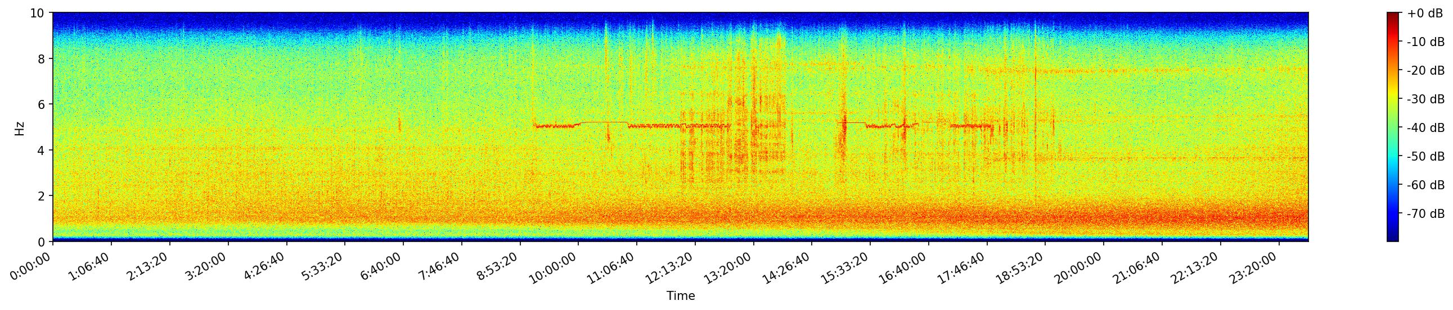Click the dark blue bottom of colorbar
The image size is (1453, 310).
[x=1393, y=238]
